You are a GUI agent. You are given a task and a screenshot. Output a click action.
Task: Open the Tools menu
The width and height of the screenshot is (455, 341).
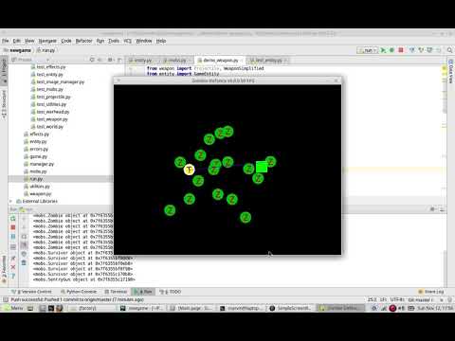point(114,41)
